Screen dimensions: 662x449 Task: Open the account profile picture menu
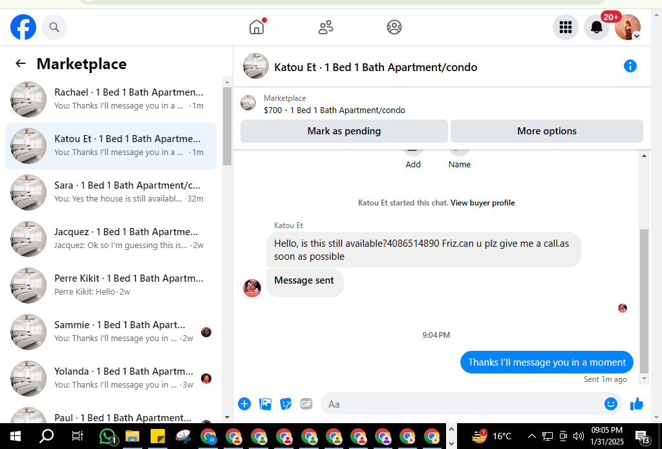pyautogui.click(x=627, y=27)
